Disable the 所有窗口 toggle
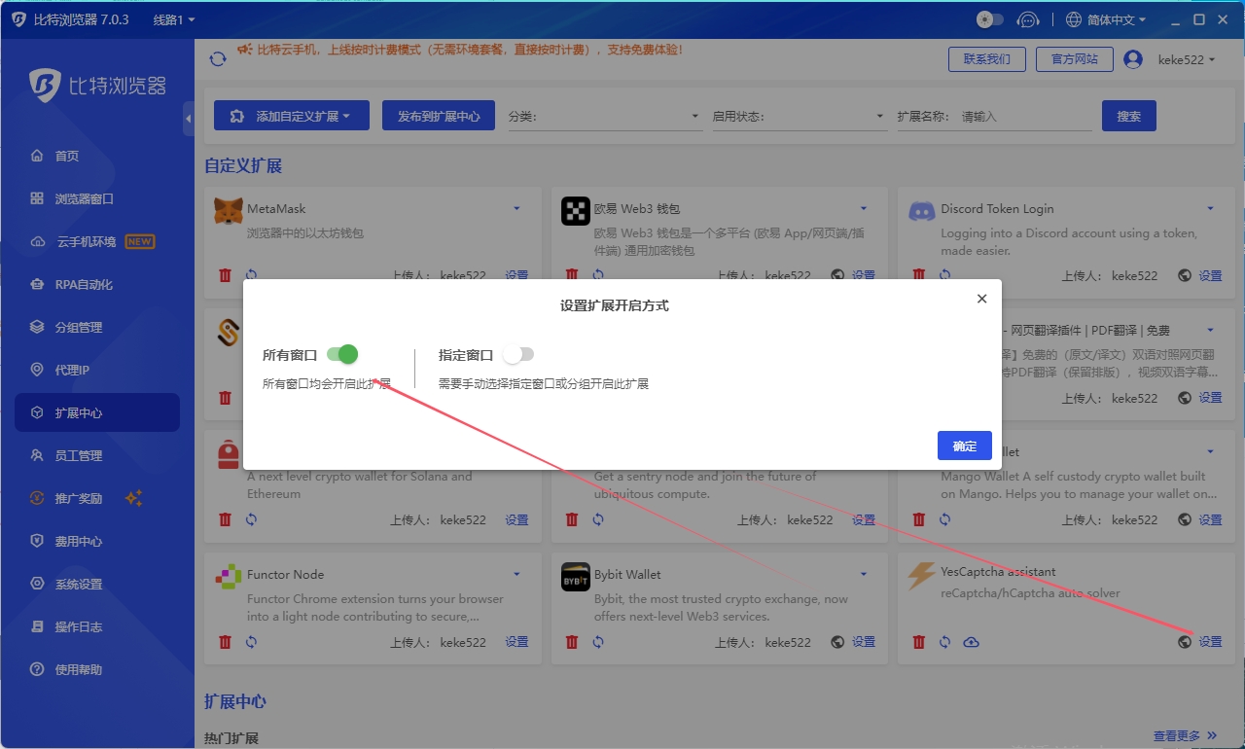The height and width of the screenshot is (749, 1245). tap(342, 355)
